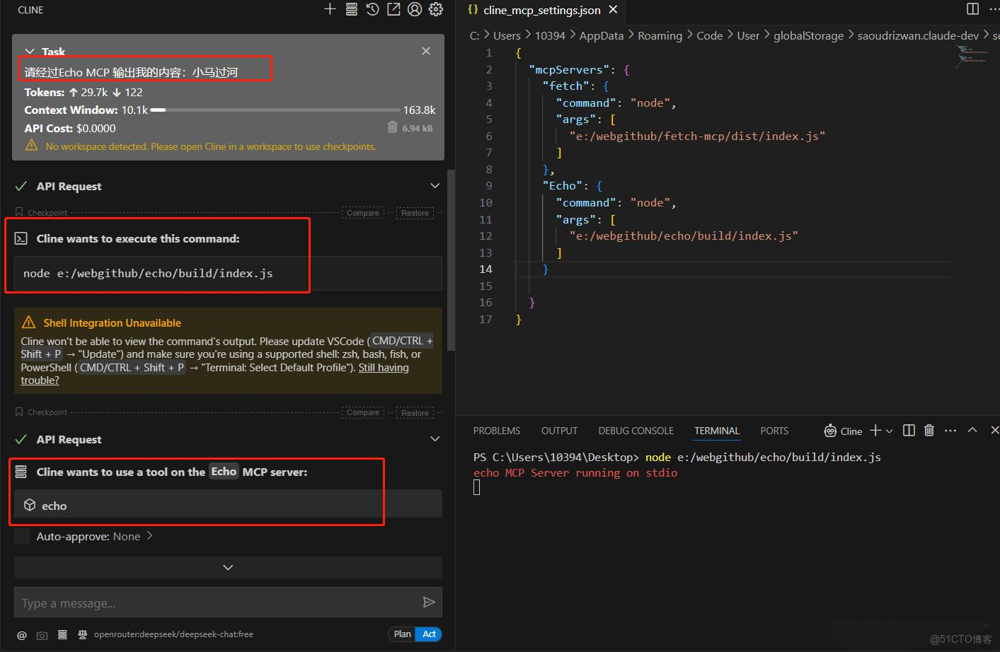Select the DEBUG CONSOLE tab
Viewport: 1000px width, 652px height.
636,431
